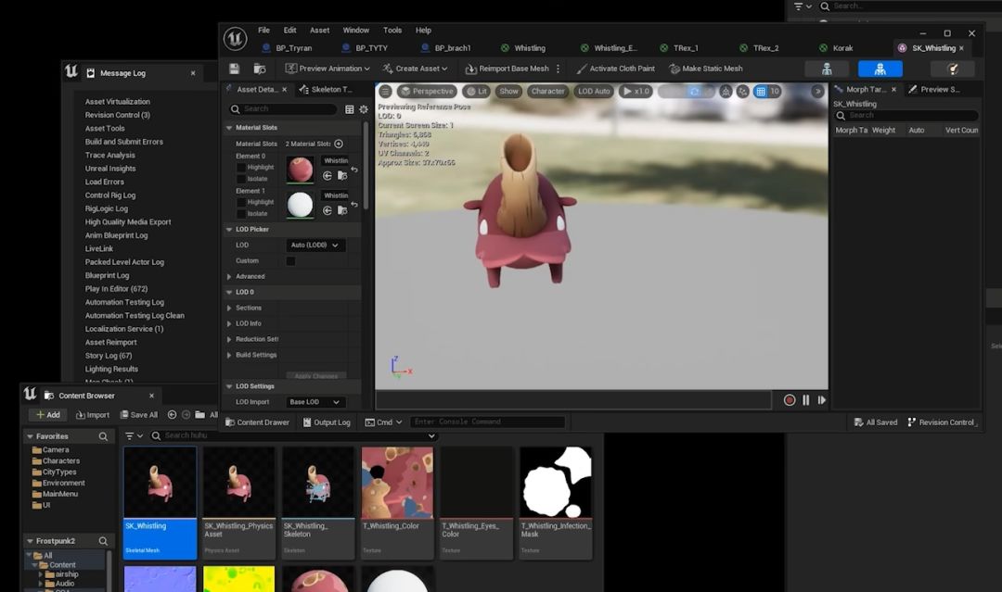Click the skeleton mode button in the toolbar
The width and height of the screenshot is (1002, 592).
(827, 69)
